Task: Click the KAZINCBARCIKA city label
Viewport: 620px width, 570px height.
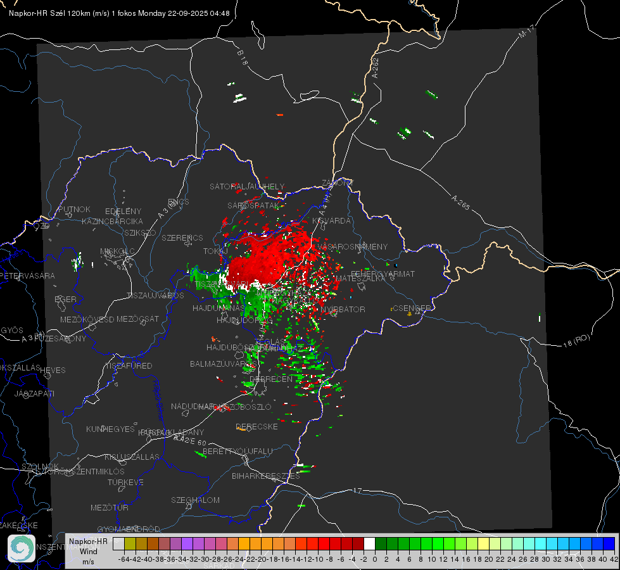Action: coord(112,221)
